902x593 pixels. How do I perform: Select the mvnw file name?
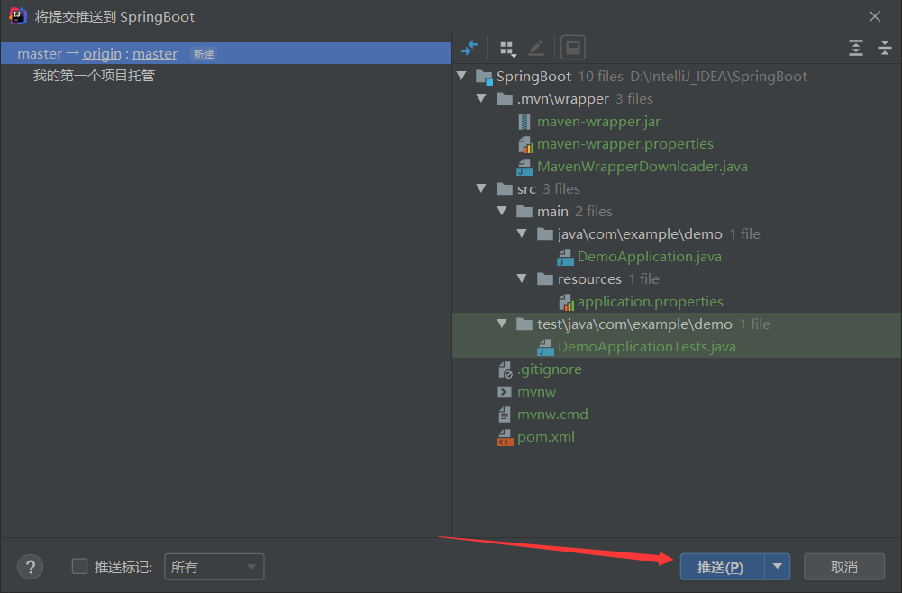coord(536,392)
